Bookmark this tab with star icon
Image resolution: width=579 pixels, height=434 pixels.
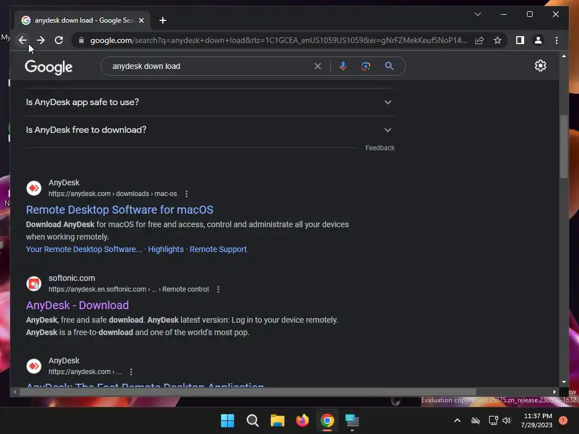(498, 40)
